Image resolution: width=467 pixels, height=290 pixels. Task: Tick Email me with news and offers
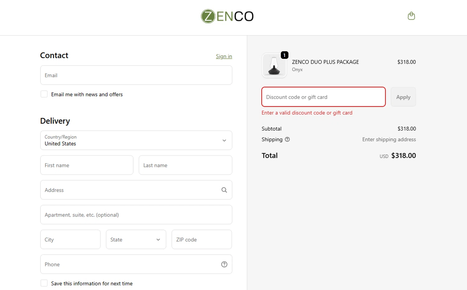click(44, 94)
